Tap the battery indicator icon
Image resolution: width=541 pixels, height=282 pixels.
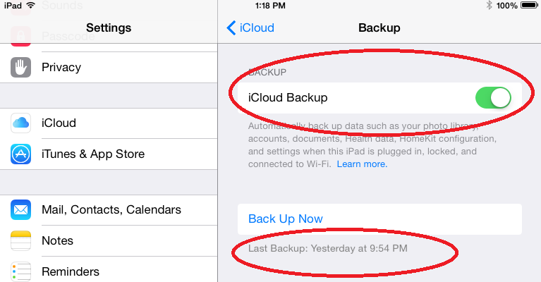[x=528, y=6]
